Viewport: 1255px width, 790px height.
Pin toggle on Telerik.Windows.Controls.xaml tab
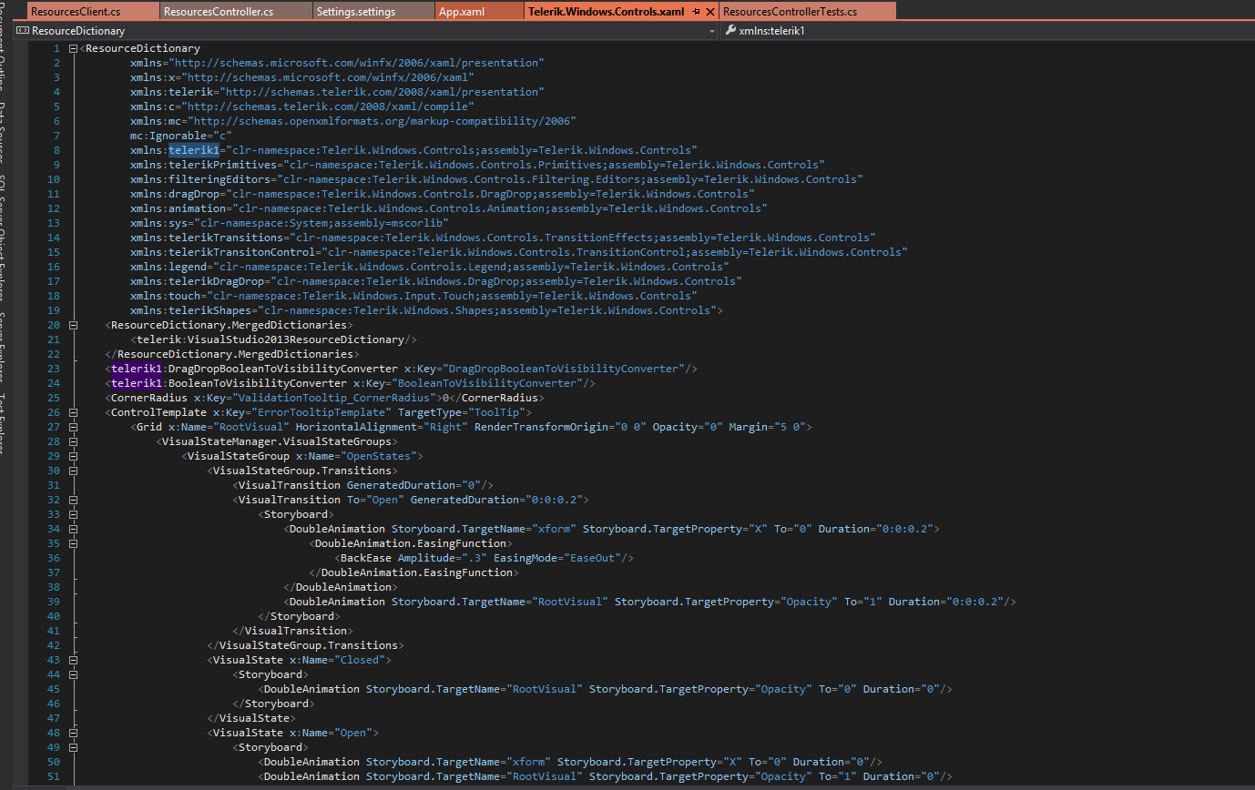pyautogui.click(x=696, y=12)
